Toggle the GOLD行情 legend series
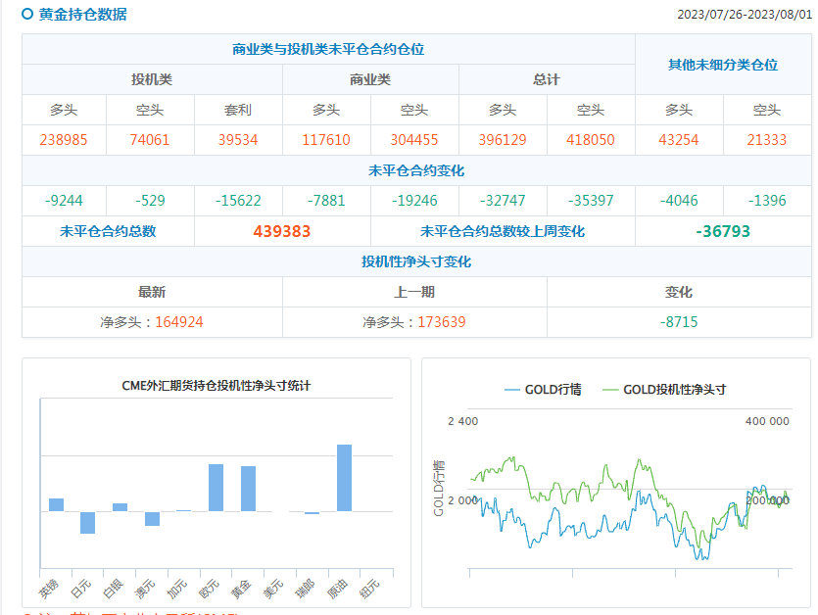 [x=543, y=389]
